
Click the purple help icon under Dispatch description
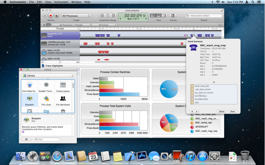(x=23, y=132)
